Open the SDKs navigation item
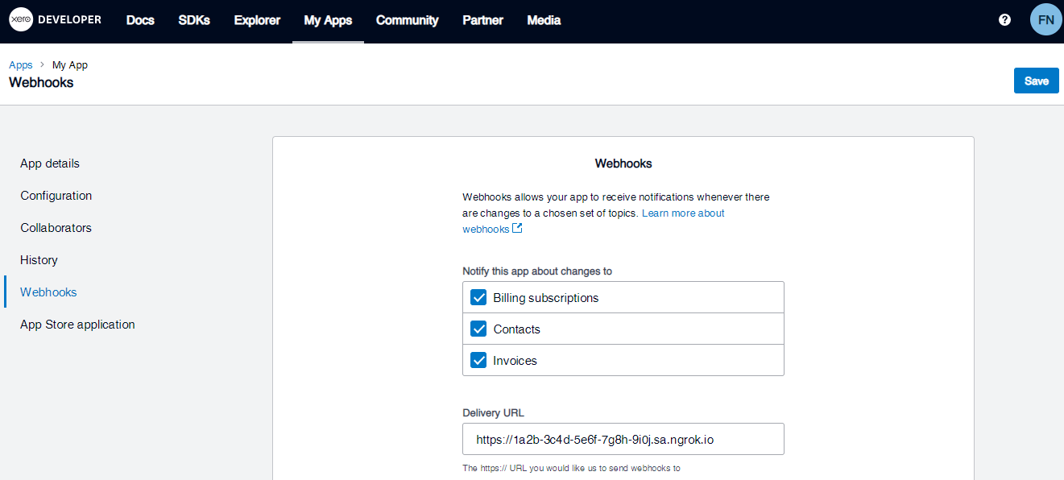 coord(193,20)
